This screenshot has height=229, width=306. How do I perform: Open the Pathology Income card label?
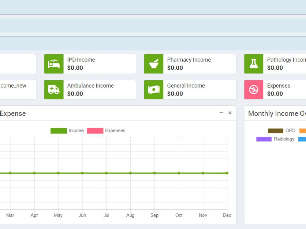(x=286, y=60)
